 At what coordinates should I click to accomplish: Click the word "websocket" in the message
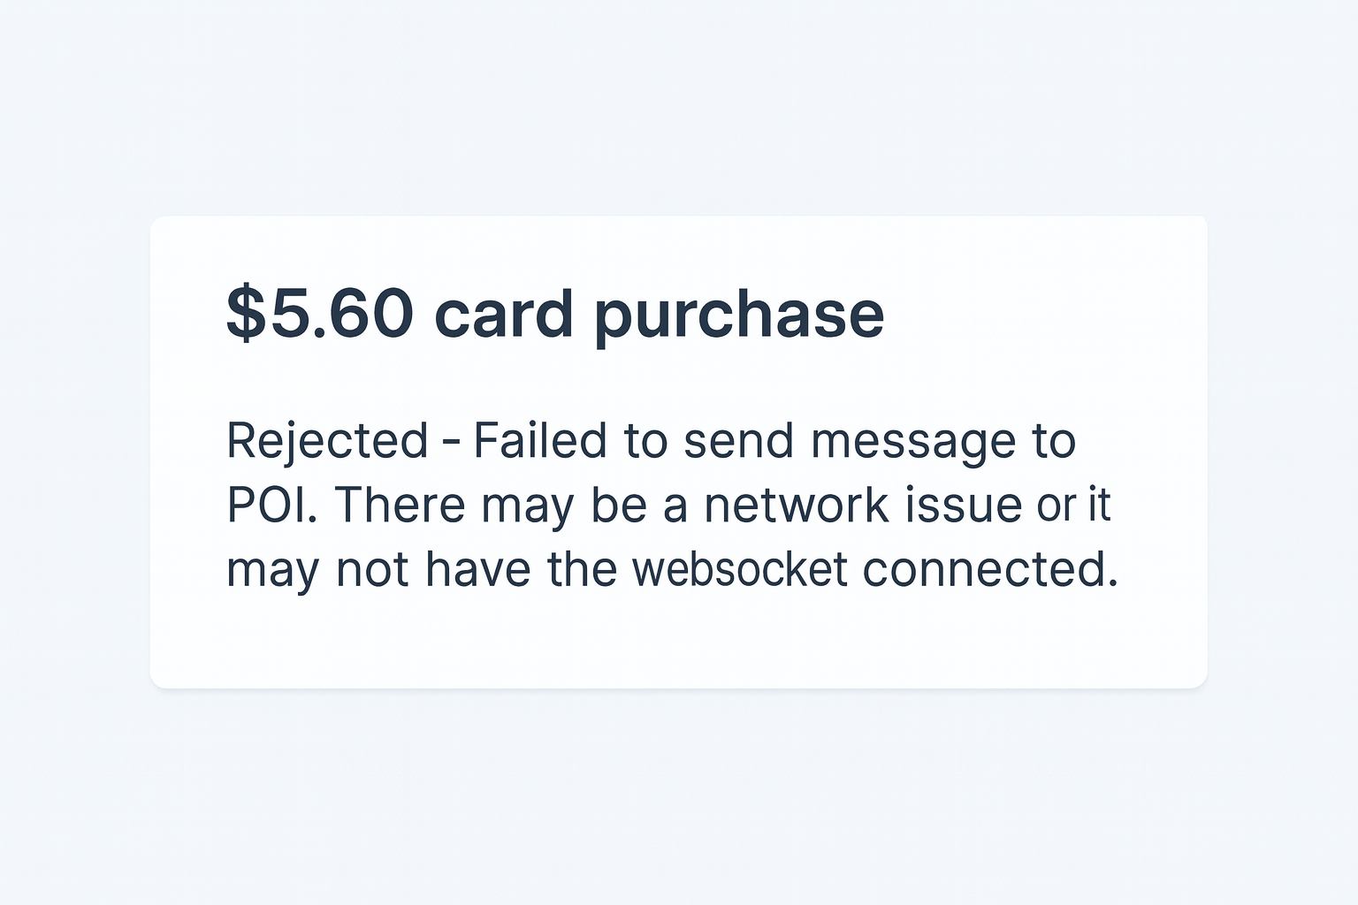click(x=740, y=569)
